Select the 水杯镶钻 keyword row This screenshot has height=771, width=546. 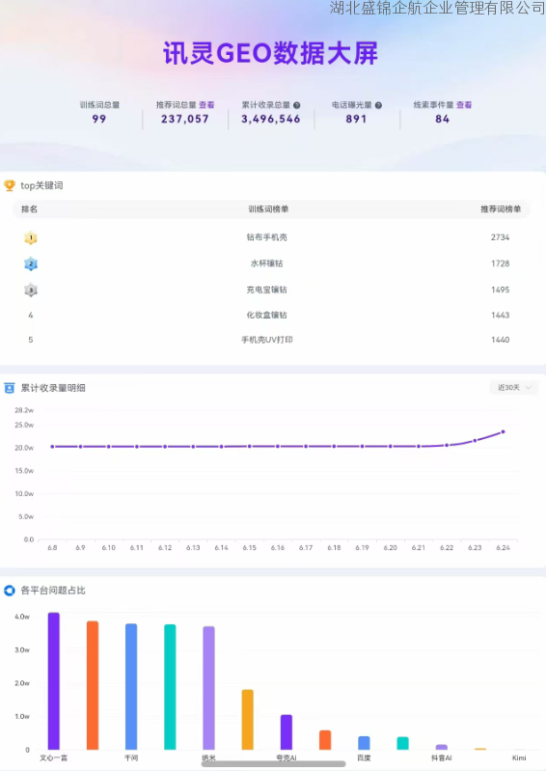271,263
